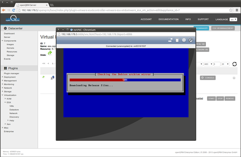Viewport: 241px width, 157px height.
Task: Bookmark the page with the star icon
Action: click(x=230, y=10)
